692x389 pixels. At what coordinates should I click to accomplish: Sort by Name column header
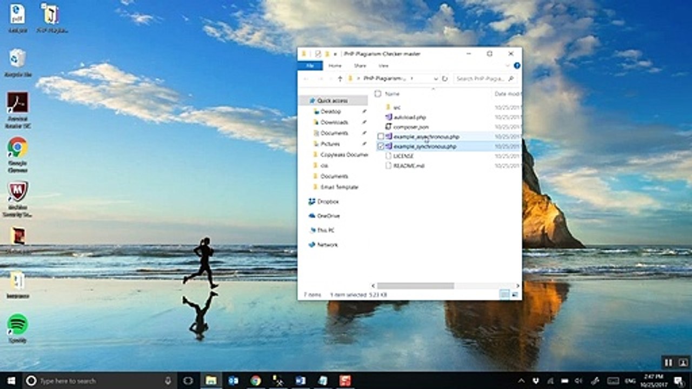[392, 93]
